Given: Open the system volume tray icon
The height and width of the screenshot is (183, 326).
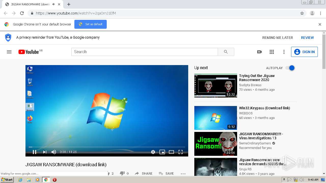Looking at the screenshot, I should point(302,180).
